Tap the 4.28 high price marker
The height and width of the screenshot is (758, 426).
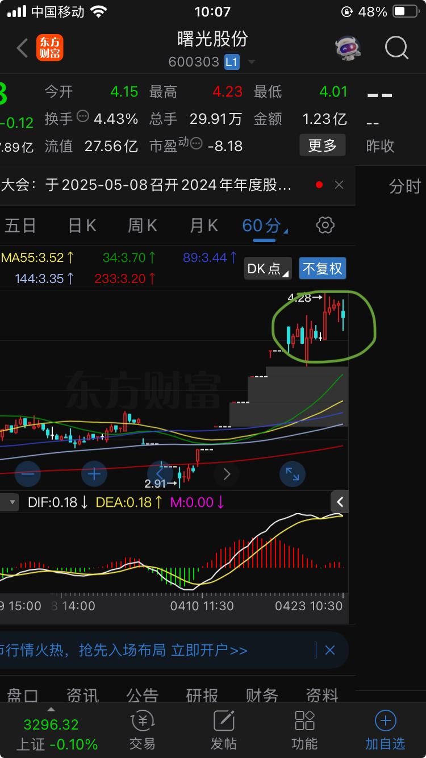[x=305, y=298]
